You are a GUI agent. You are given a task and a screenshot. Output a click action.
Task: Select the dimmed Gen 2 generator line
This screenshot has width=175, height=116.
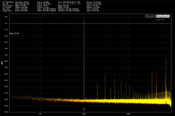(x=69, y=4)
